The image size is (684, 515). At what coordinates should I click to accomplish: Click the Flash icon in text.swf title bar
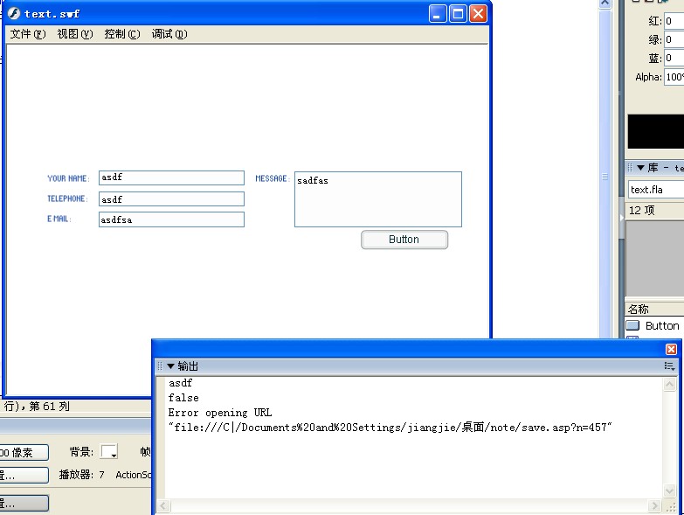click(x=14, y=13)
